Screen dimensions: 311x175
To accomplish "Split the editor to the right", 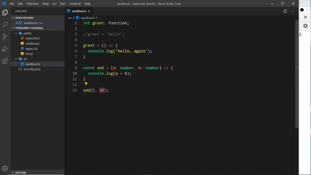I will coord(285,11).
